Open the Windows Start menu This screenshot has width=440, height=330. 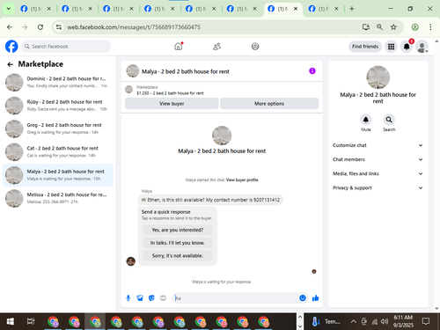[x=11, y=321]
